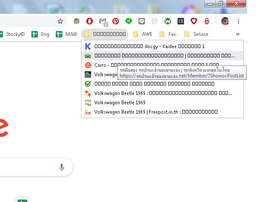This screenshot has width=272, height=202.
Task: Open the Eng sheets bookmark
Action: [40, 34]
